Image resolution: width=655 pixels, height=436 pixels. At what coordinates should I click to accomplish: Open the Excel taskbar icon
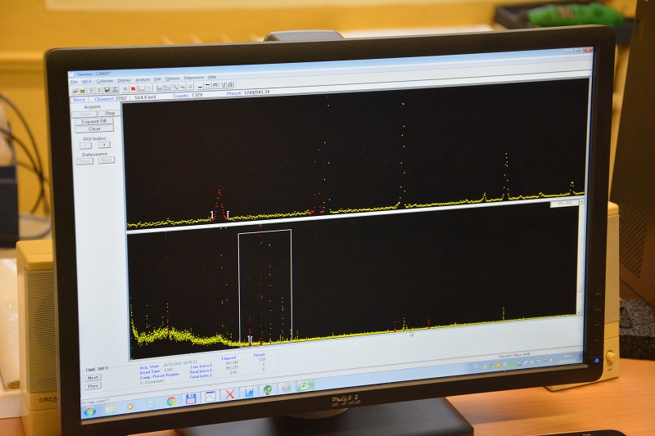(x=305, y=385)
